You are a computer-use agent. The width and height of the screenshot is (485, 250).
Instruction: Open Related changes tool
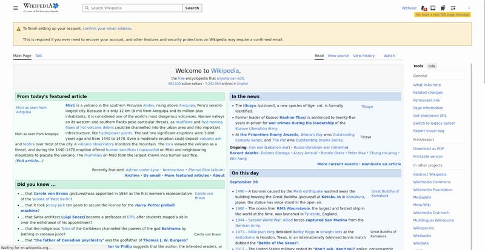coord(428,93)
